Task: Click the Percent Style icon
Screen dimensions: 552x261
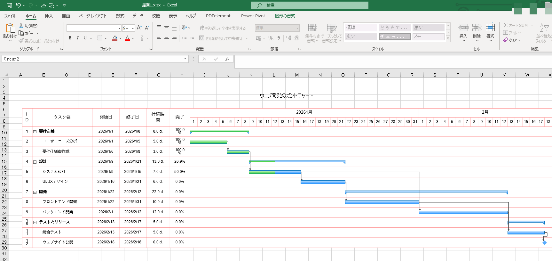Action: (271, 38)
